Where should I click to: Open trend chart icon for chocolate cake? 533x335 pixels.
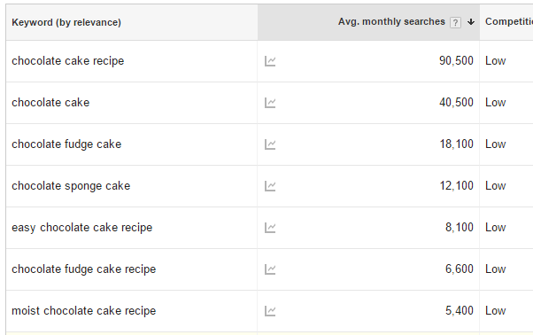click(x=270, y=103)
